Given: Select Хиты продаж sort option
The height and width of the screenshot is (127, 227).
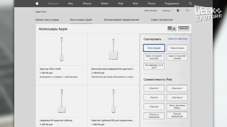Looking at the screenshot, I should (x=154, y=48).
